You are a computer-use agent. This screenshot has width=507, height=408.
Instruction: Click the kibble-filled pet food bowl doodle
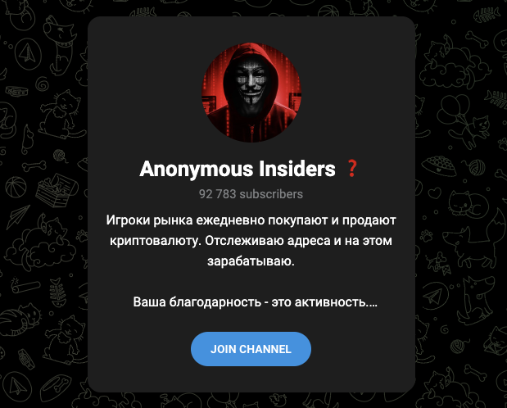(439, 165)
